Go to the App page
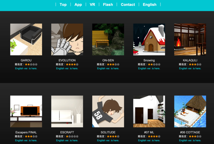214x144 pixels. (x=78, y=5)
